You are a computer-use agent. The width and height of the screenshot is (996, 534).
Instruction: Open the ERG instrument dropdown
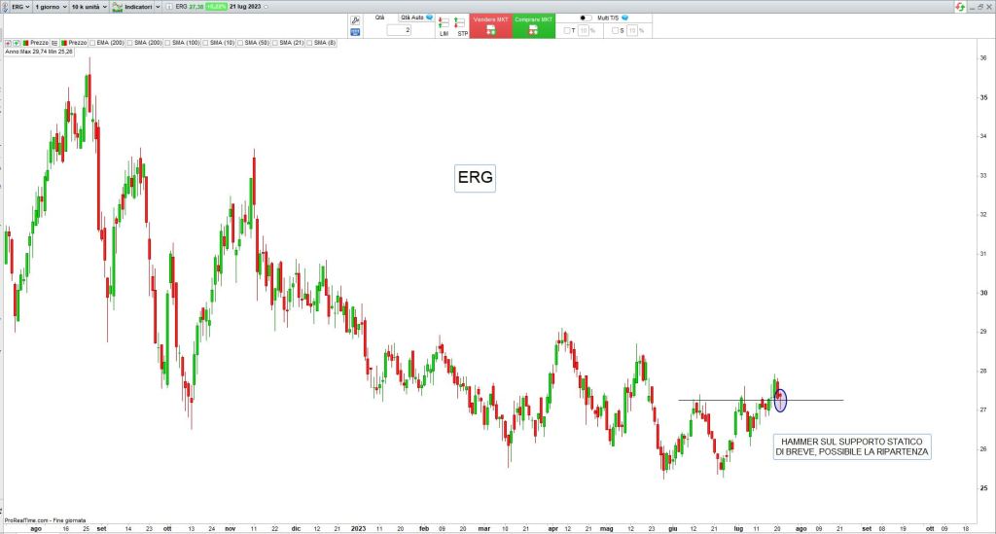tap(21, 7)
